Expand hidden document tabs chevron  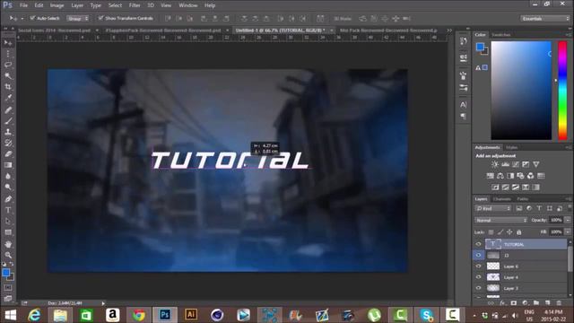click(449, 31)
